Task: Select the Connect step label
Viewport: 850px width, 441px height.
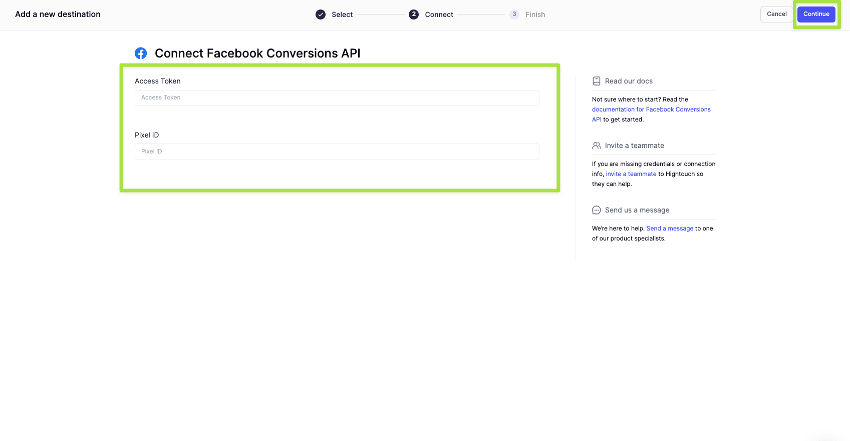Action: point(439,14)
